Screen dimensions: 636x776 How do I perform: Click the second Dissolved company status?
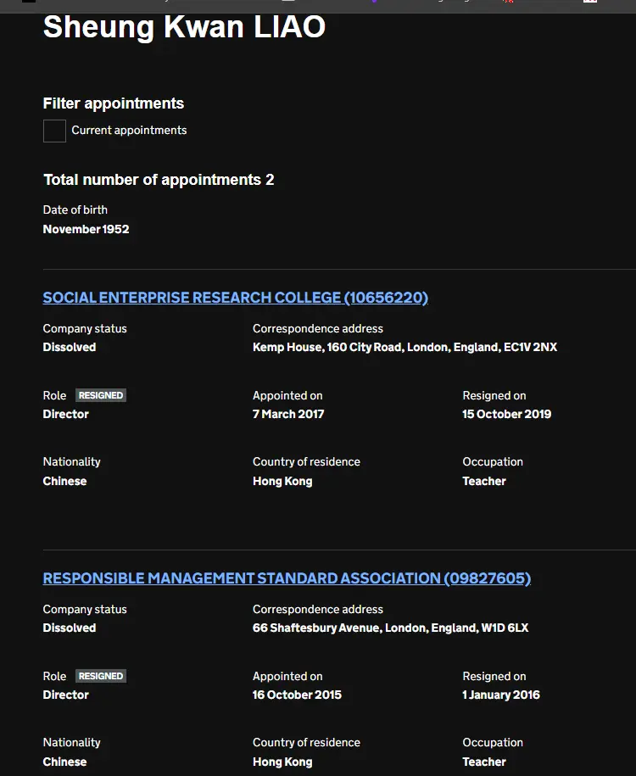(70, 628)
